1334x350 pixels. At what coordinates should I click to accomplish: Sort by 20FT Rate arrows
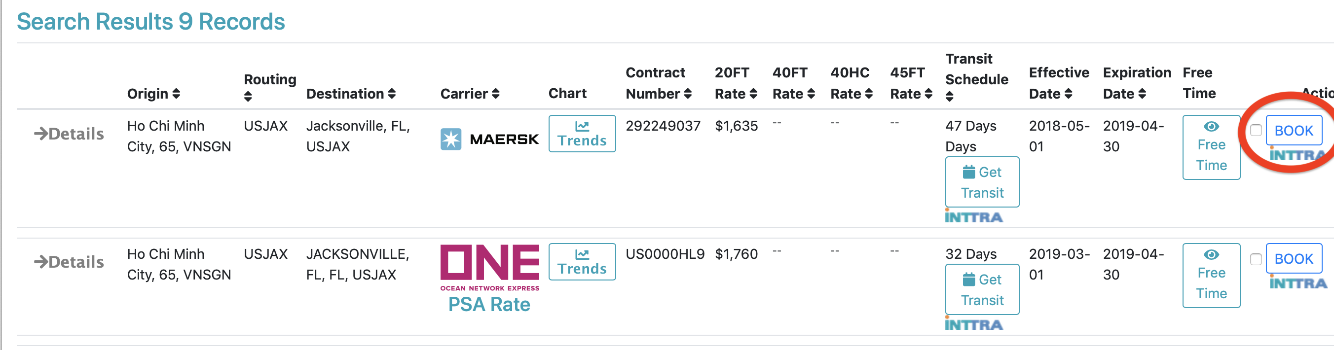pyautogui.click(x=753, y=94)
